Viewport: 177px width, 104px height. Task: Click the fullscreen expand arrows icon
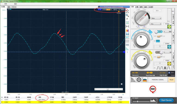(x=127, y=12)
